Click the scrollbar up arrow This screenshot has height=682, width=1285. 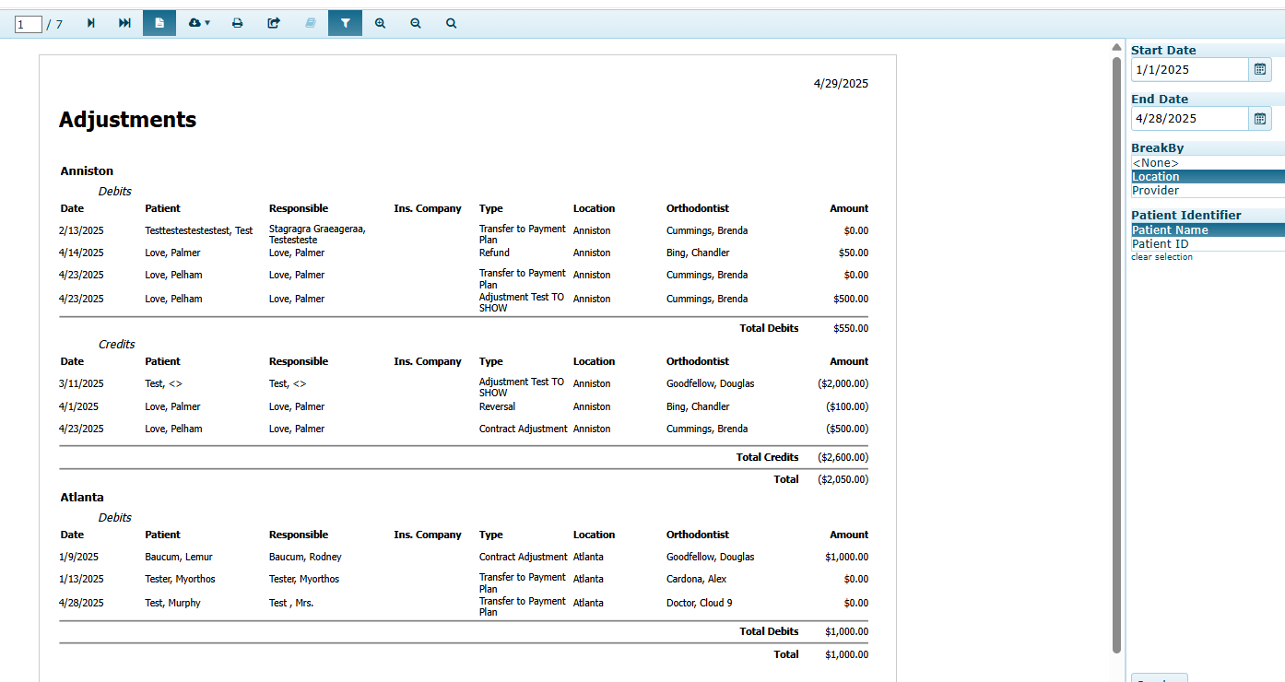(1116, 47)
